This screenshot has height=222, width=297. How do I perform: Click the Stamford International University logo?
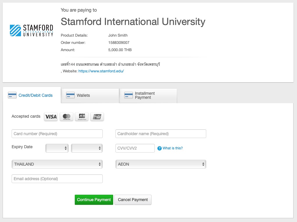point(31,31)
